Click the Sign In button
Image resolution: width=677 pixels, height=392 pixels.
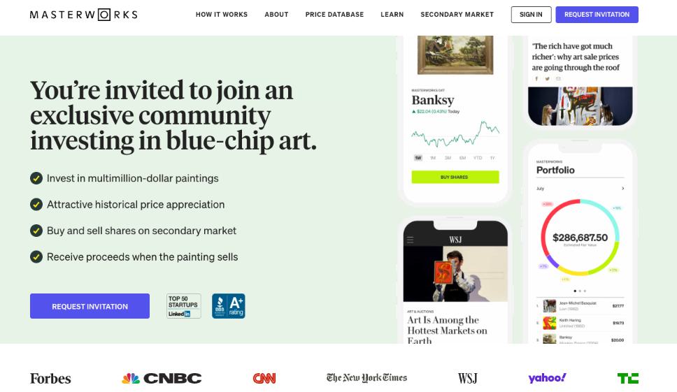531,15
